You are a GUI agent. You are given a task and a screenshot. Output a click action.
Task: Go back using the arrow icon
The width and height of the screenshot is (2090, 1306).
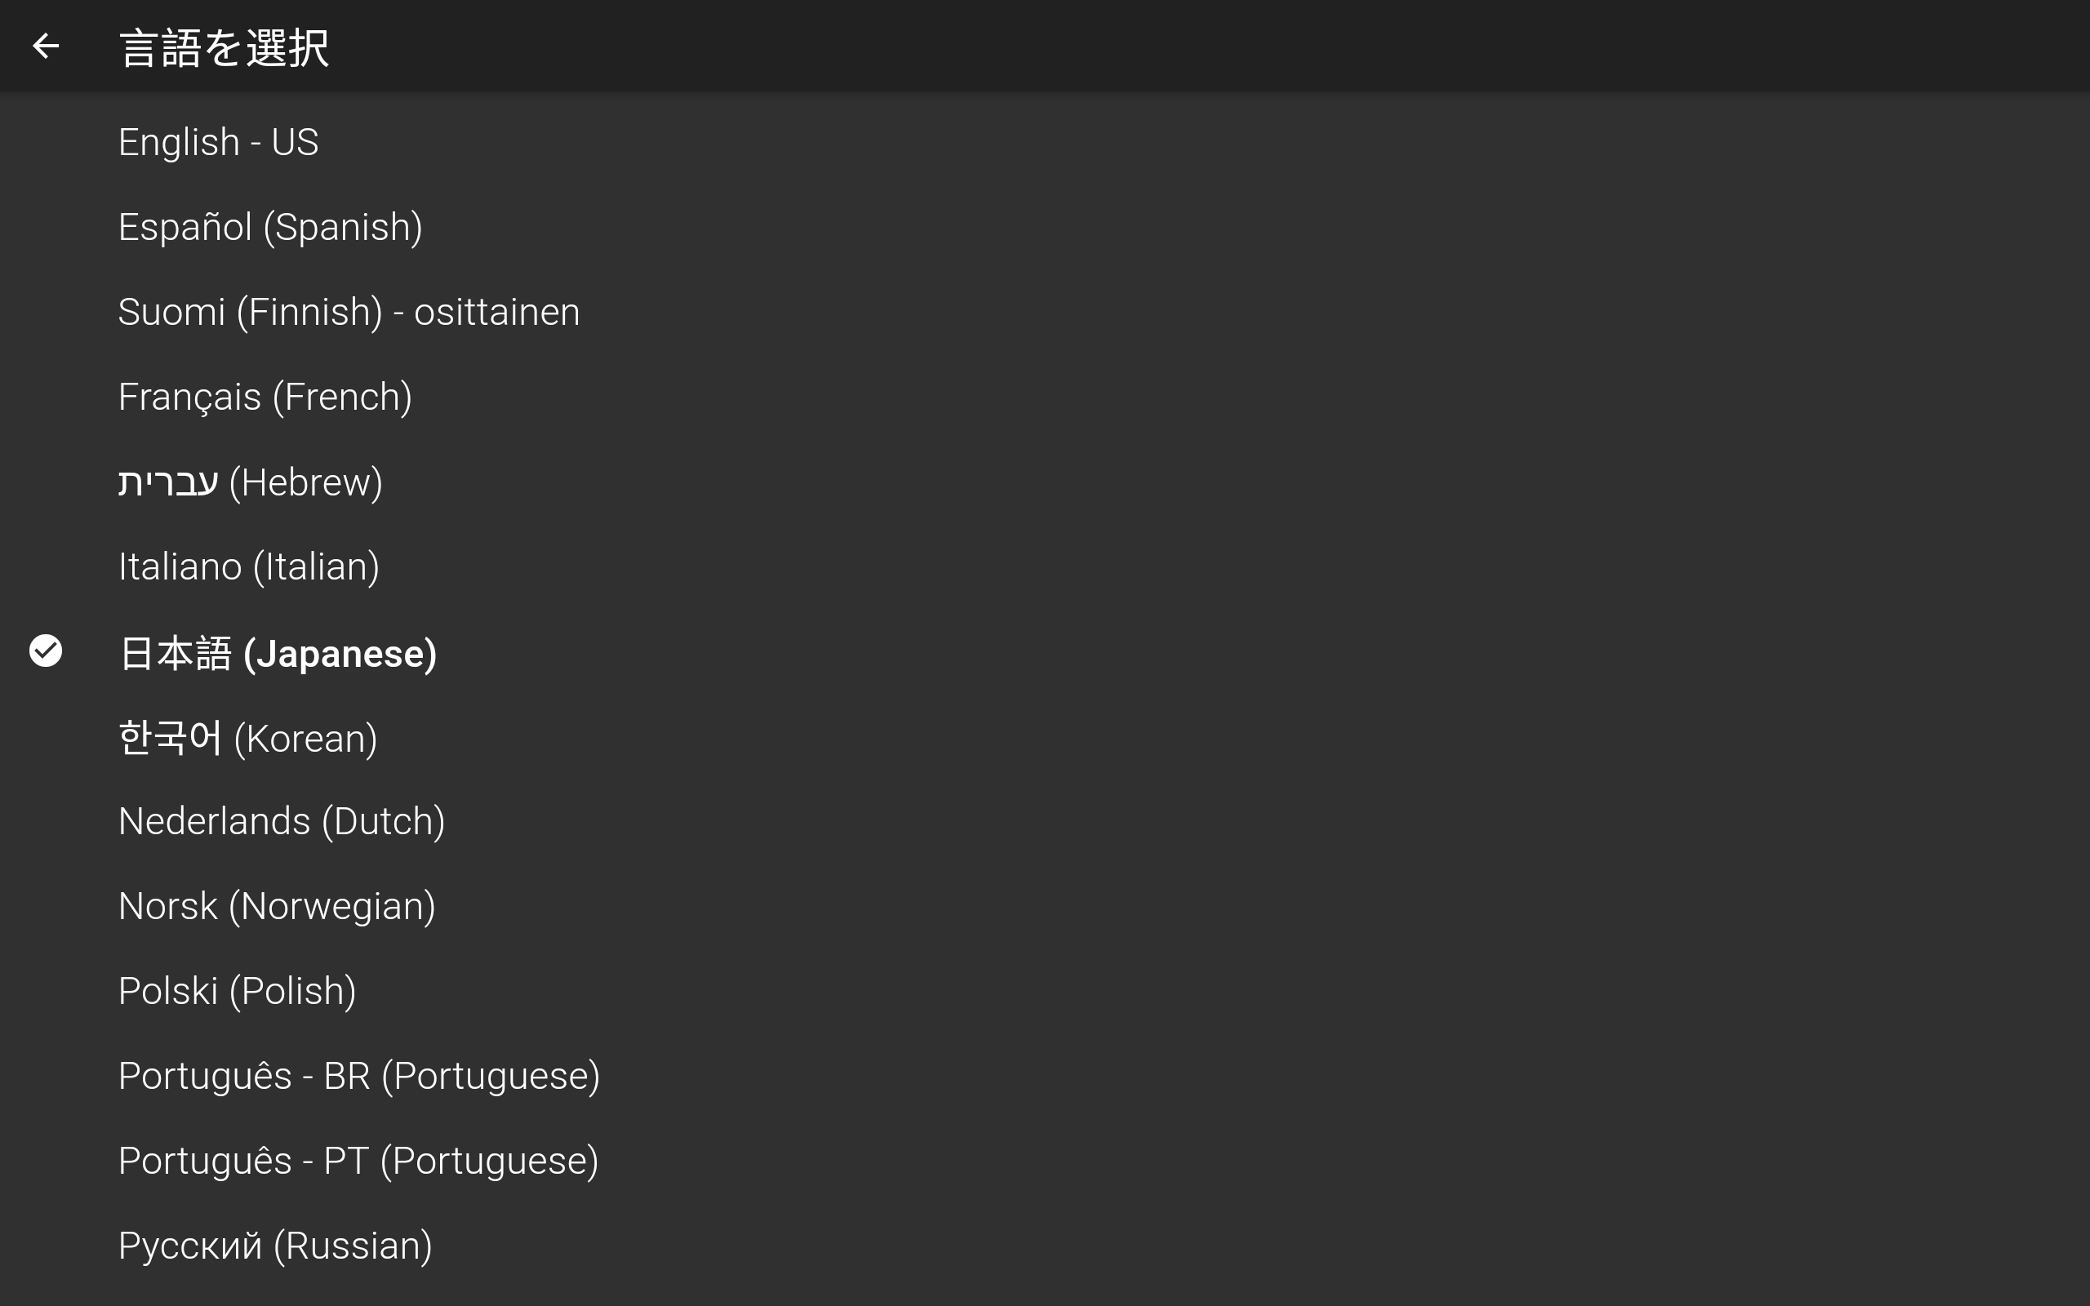coord(46,46)
